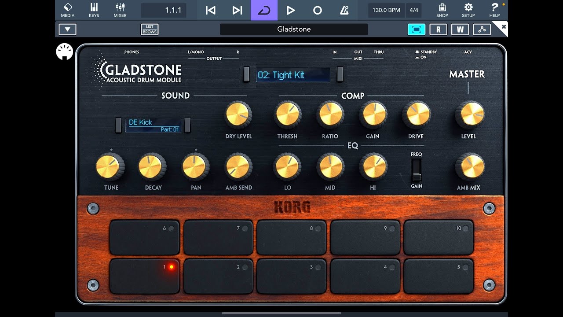Adjust the Tune knob
The image size is (563, 317).
pyautogui.click(x=110, y=167)
